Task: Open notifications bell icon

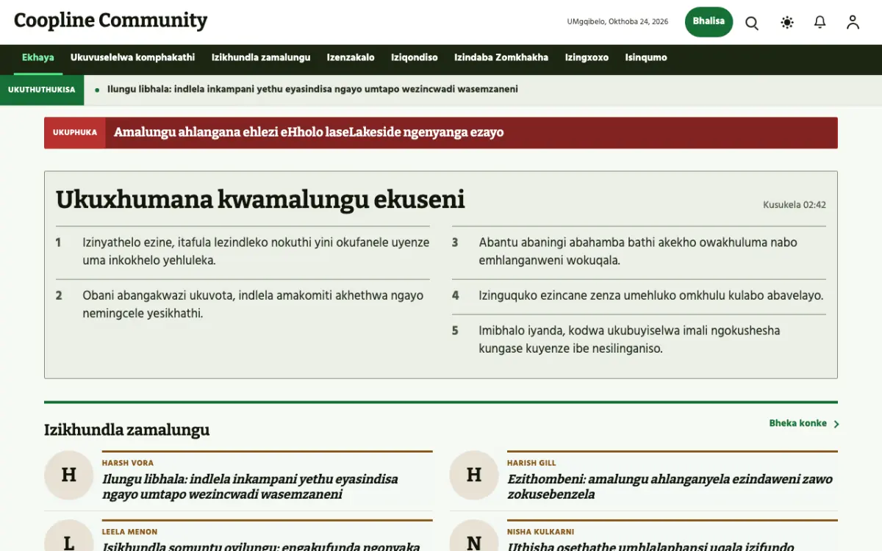Action: coord(820,22)
